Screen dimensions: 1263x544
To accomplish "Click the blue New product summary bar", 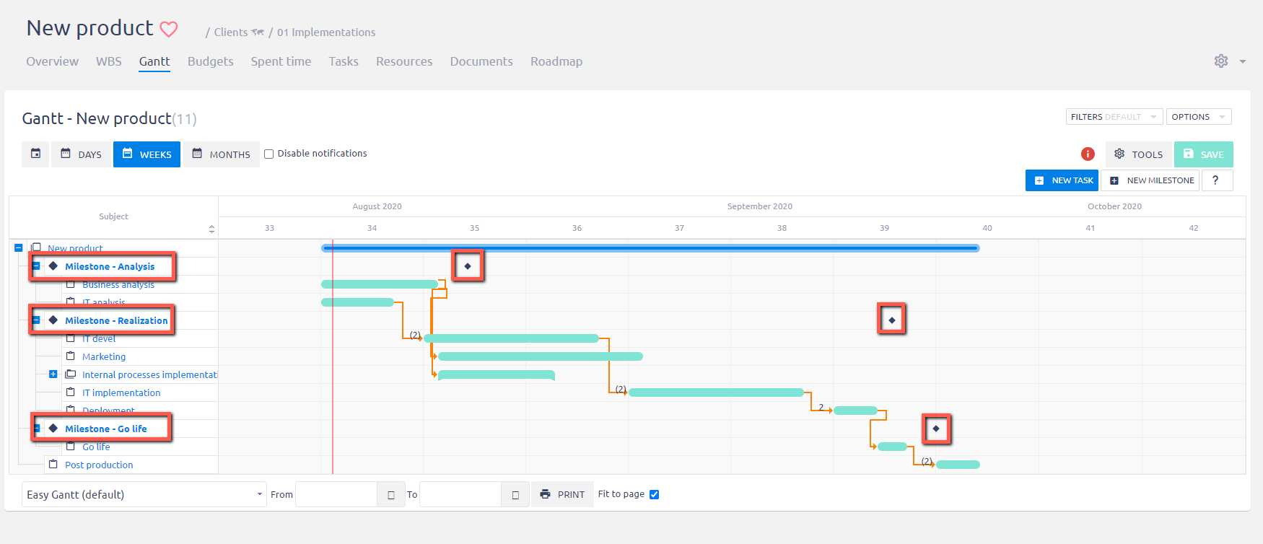I will [650, 248].
